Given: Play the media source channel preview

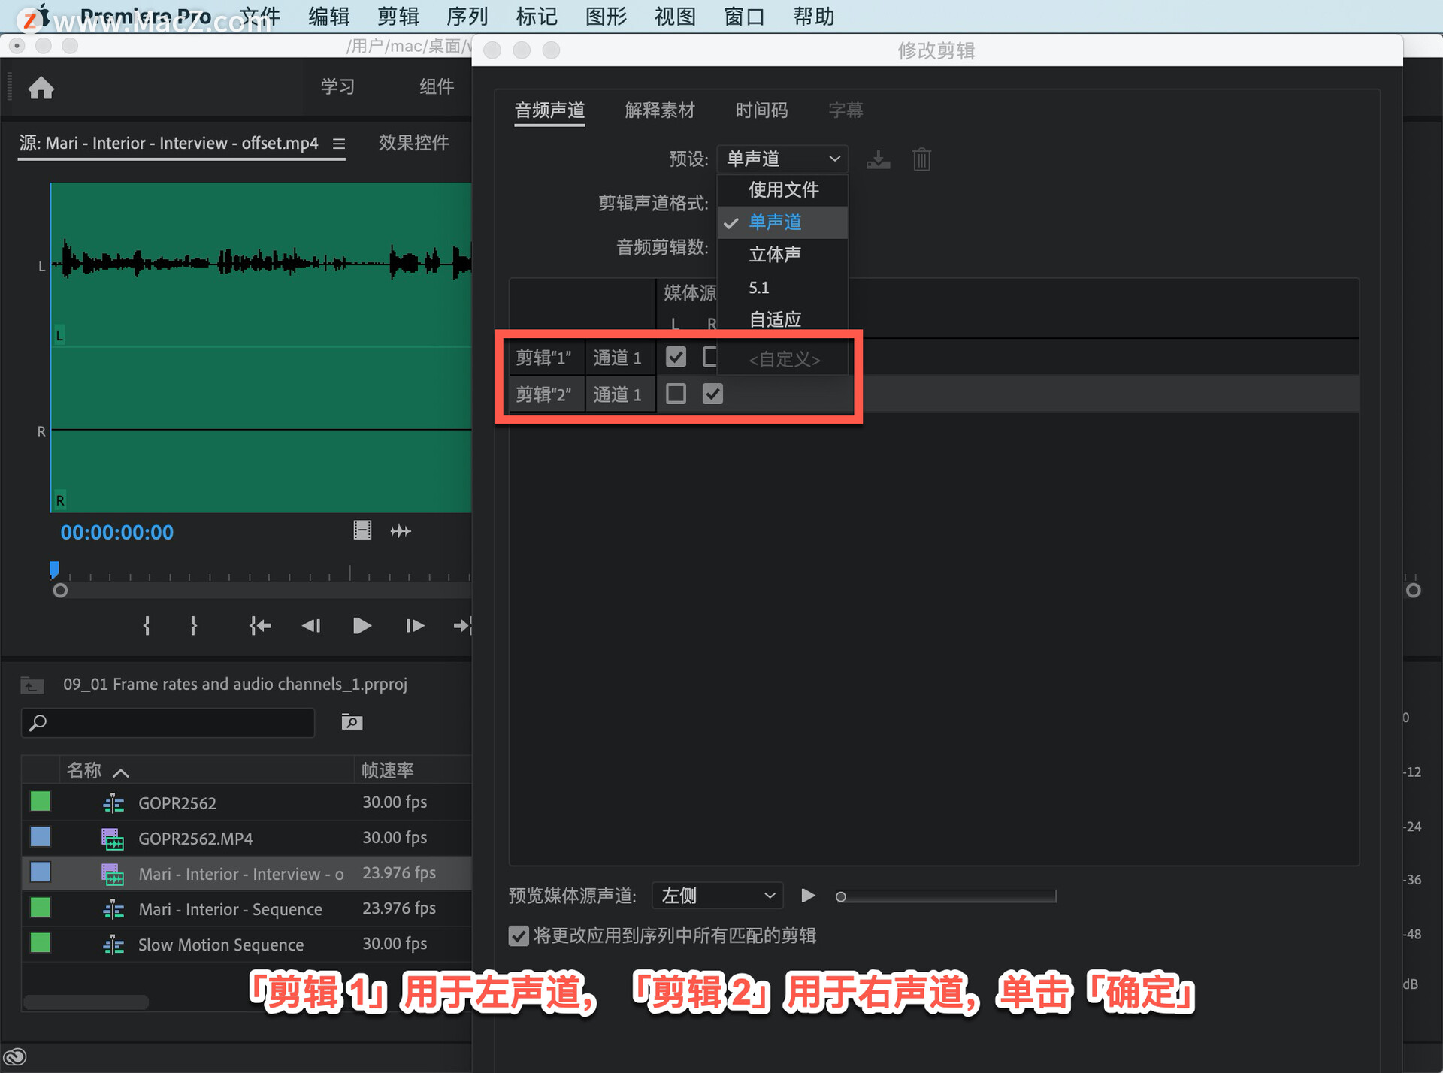Looking at the screenshot, I should click(x=808, y=895).
